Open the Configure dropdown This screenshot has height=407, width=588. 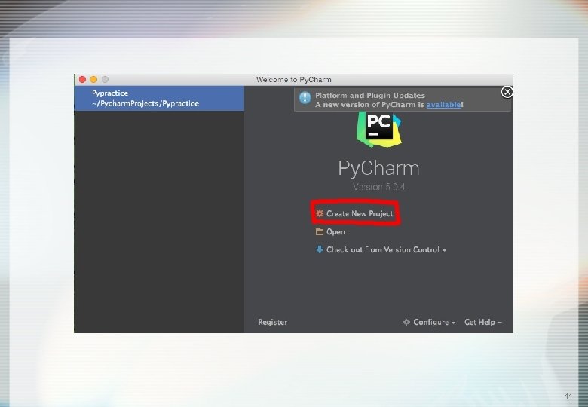(434, 323)
